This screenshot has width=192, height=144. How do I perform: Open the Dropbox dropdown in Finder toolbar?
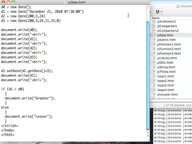(x=159, y=12)
